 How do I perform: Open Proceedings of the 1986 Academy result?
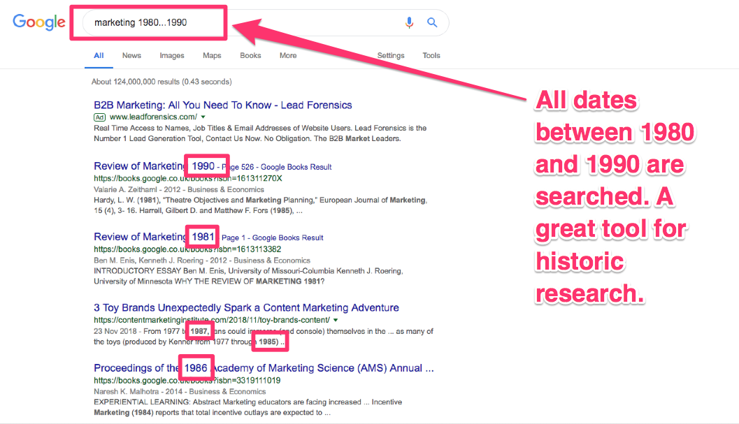tap(264, 368)
